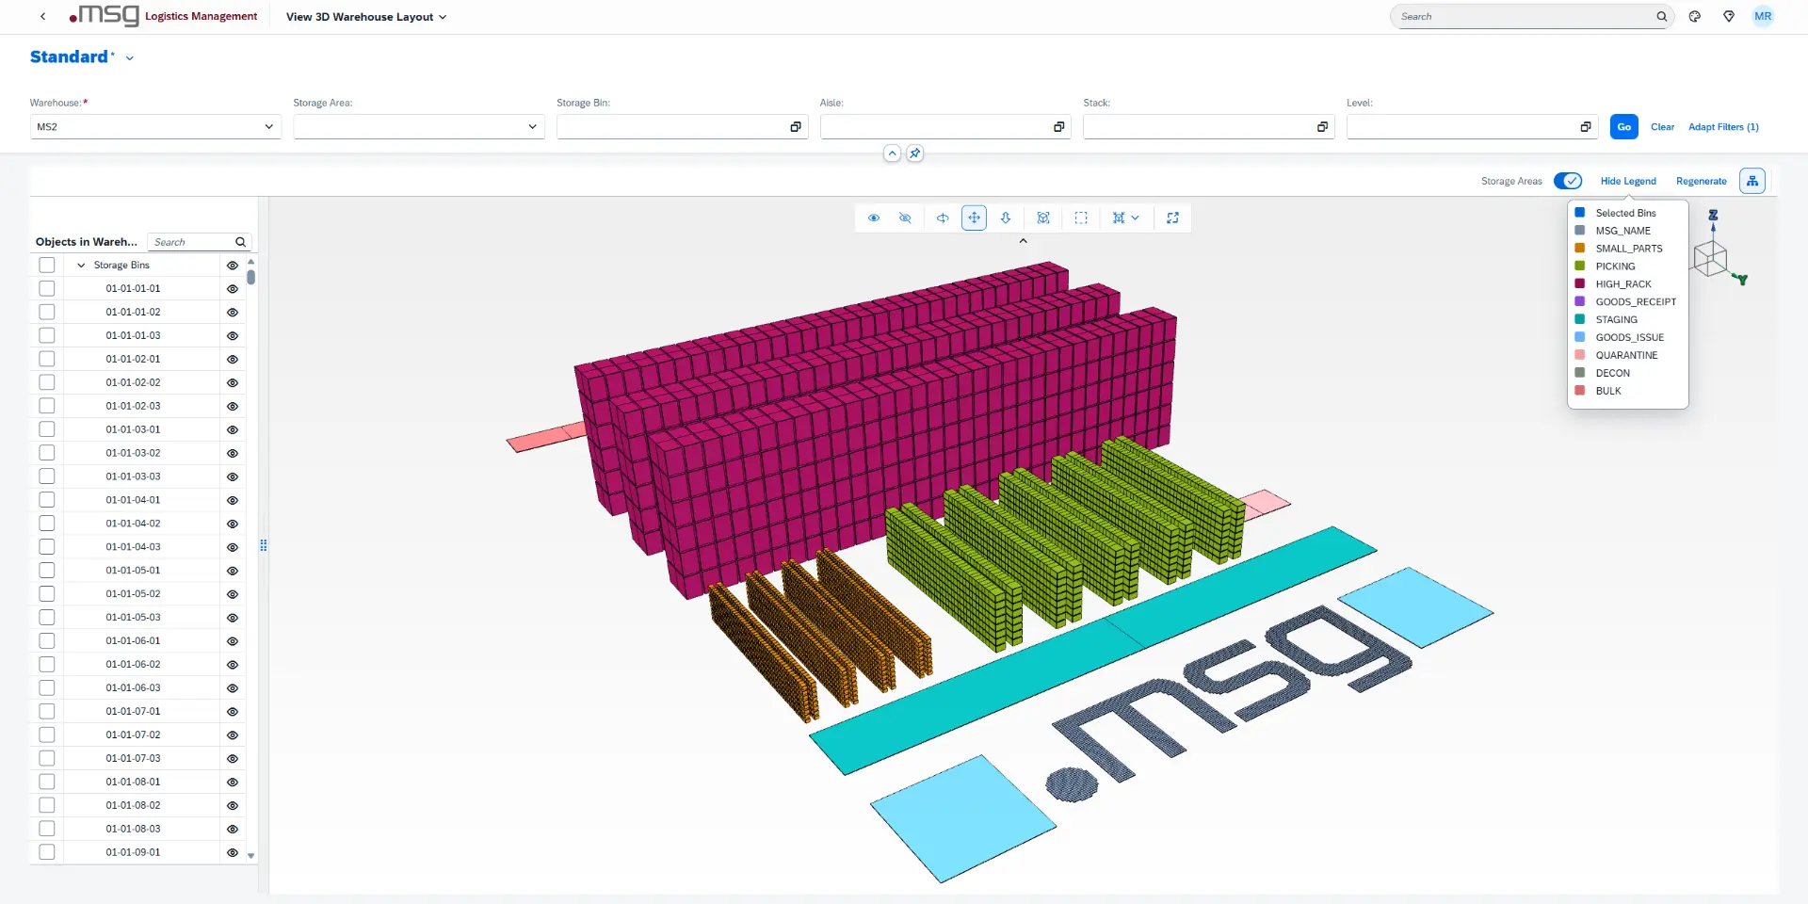
Task: Click the hierarchy tree icon beside Regenerate
Action: click(1752, 181)
